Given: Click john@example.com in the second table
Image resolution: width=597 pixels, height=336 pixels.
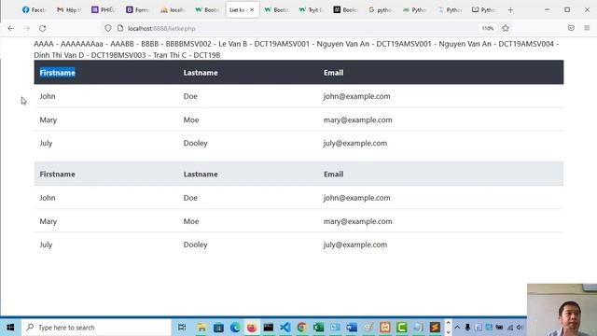Looking at the screenshot, I should click(356, 198).
